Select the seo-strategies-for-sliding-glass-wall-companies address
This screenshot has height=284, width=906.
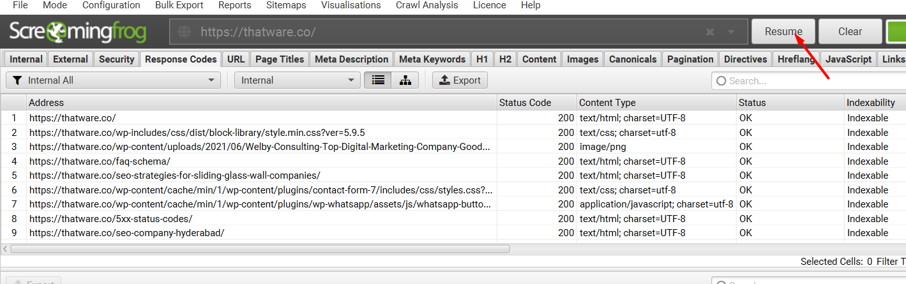click(x=174, y=176)
